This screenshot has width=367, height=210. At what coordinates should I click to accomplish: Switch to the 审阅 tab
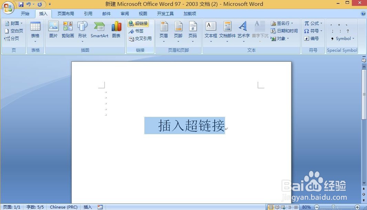click(125, 14)
